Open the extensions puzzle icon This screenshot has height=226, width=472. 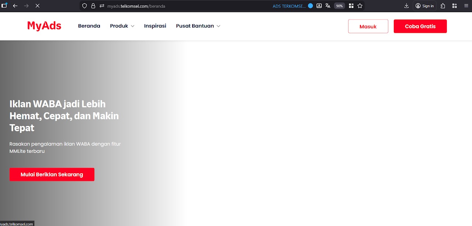tap(443, 6)
